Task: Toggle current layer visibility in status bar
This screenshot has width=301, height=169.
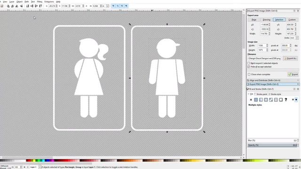Action: click(x=24, y=167)
